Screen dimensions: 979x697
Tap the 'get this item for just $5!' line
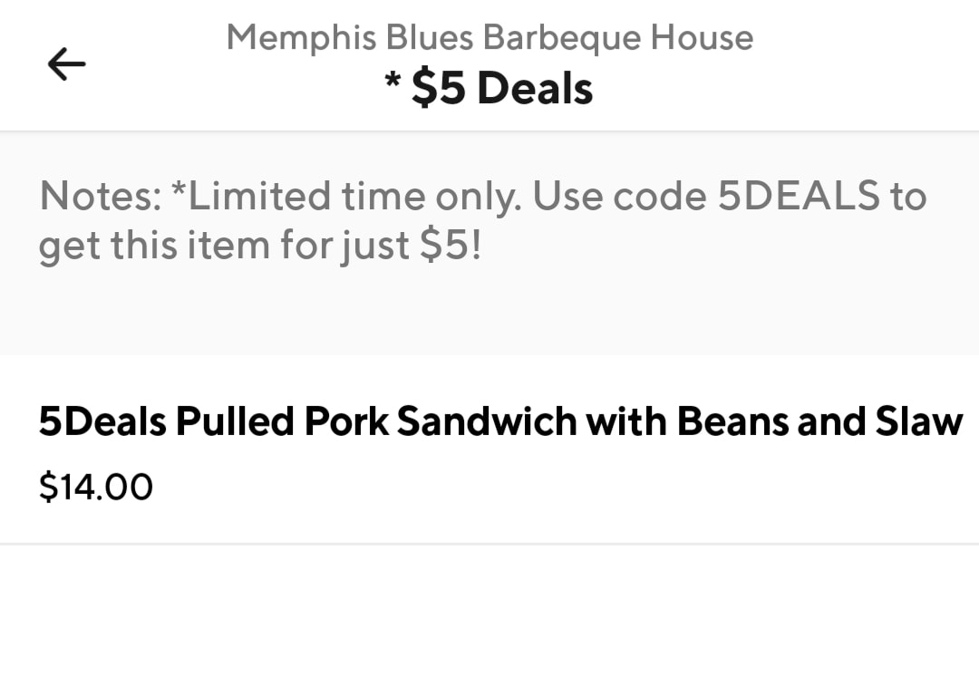[259, 246]
